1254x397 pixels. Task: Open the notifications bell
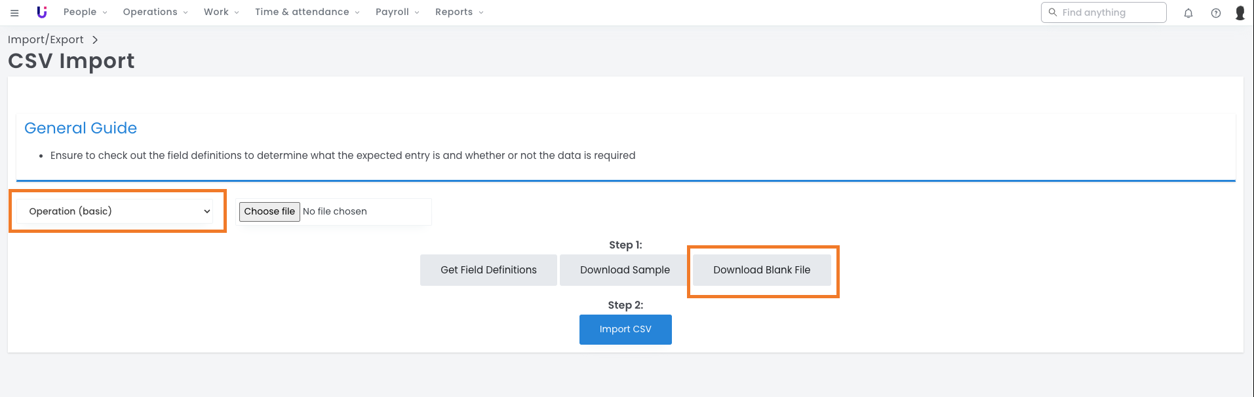(x=1188, y=13)
